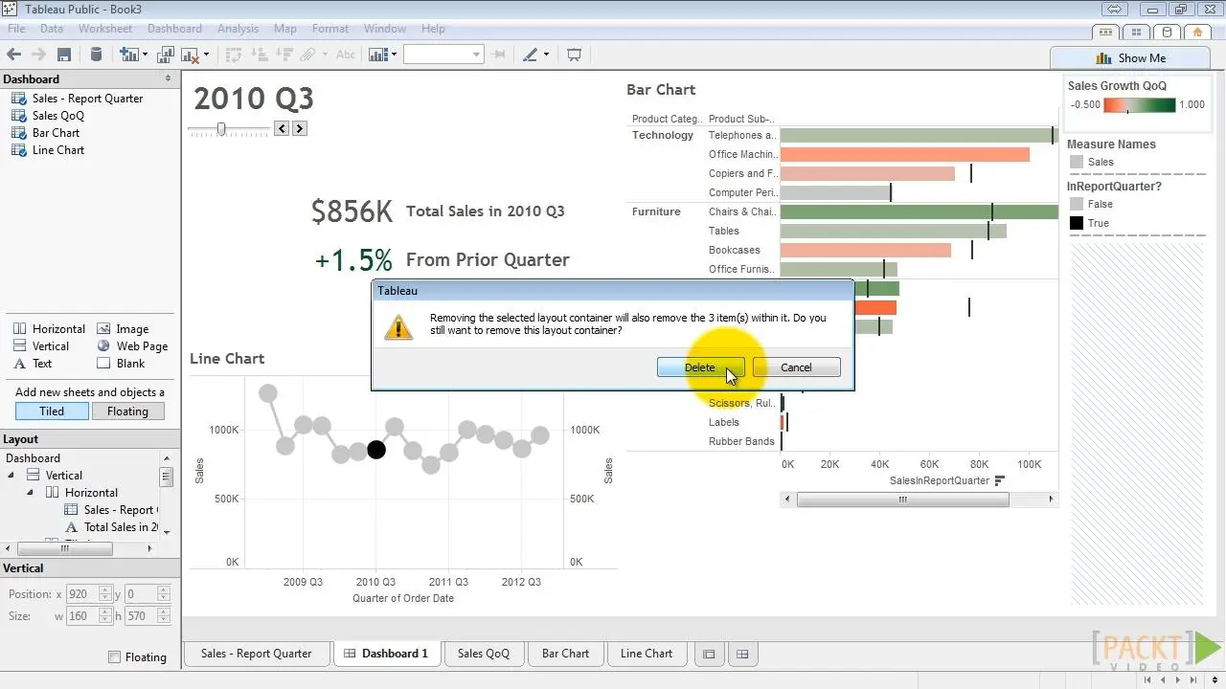The width and height of the screenshot is (1226, 689).
Task: Toggle the False legend item under InReportQuarter?
Action: pos(1091,204)
